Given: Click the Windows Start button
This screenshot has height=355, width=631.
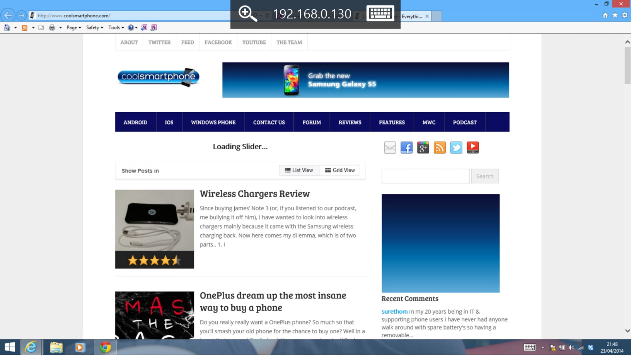Looking at the screenshot, I should click(x=10, y=347).
